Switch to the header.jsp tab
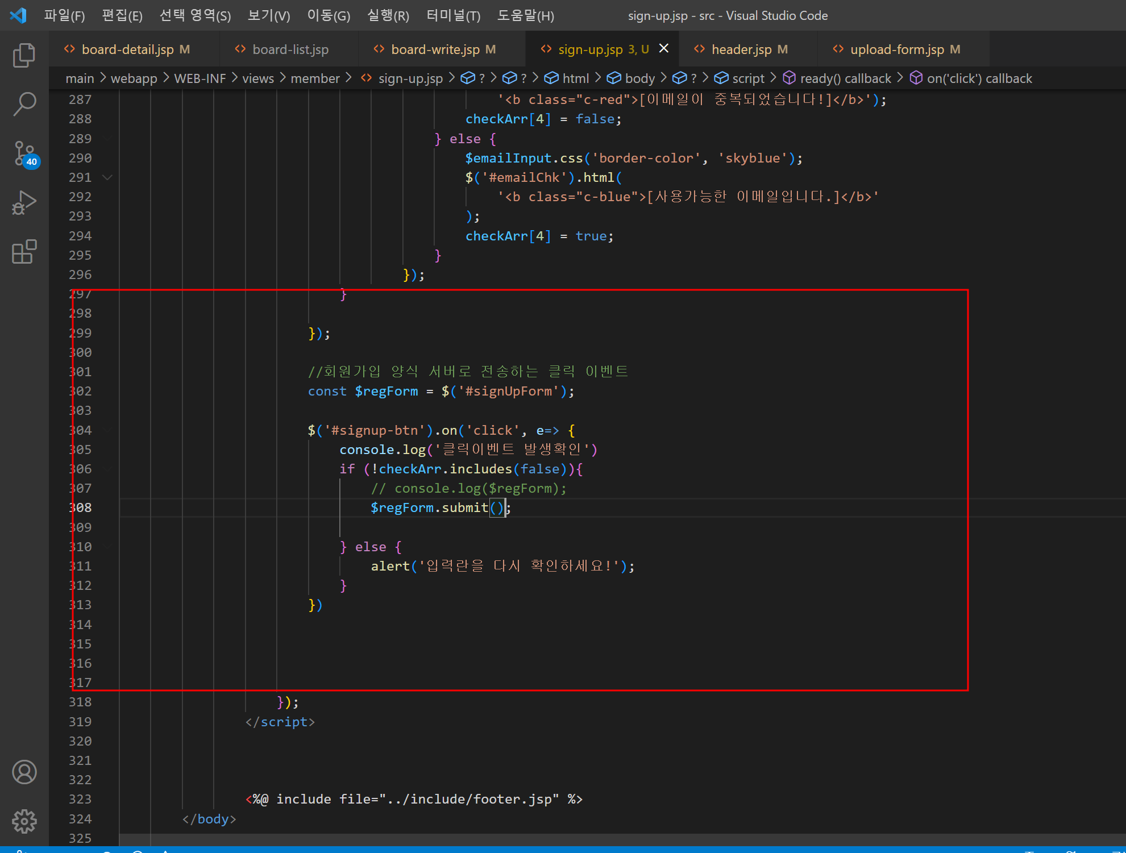Viewport: 1126px width, 853px height. coord(749,49)
